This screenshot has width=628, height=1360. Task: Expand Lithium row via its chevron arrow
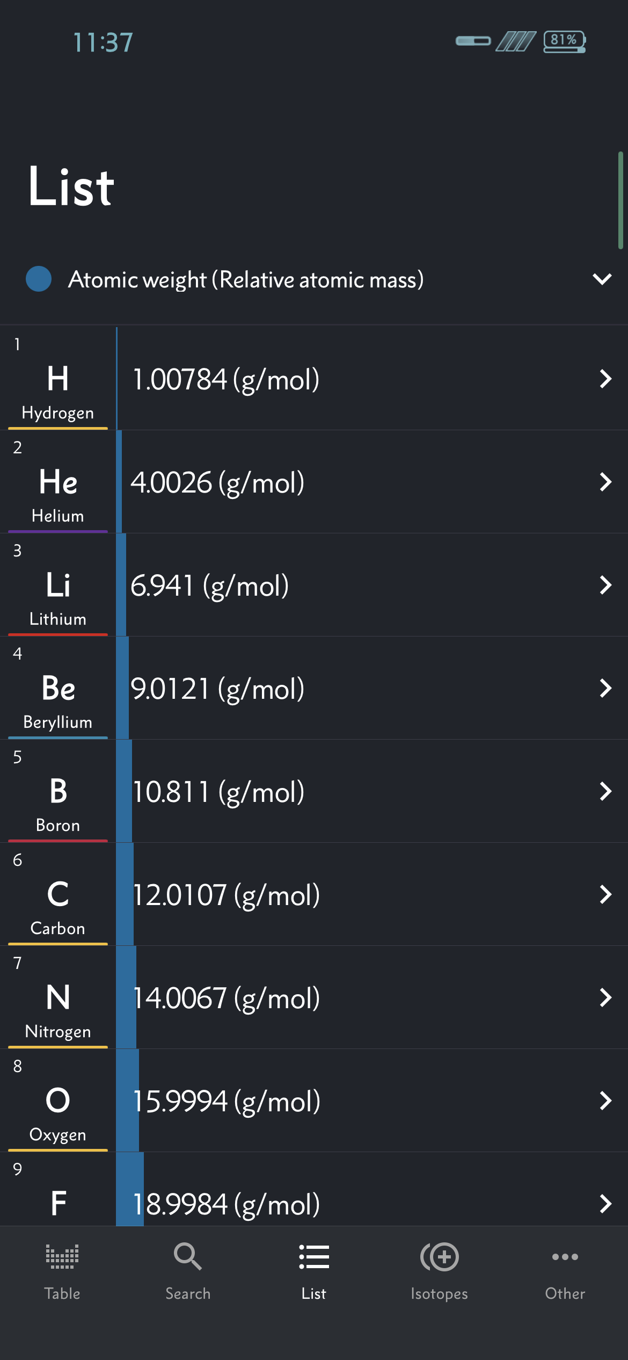pyautogui.click(x=605, y=585)
